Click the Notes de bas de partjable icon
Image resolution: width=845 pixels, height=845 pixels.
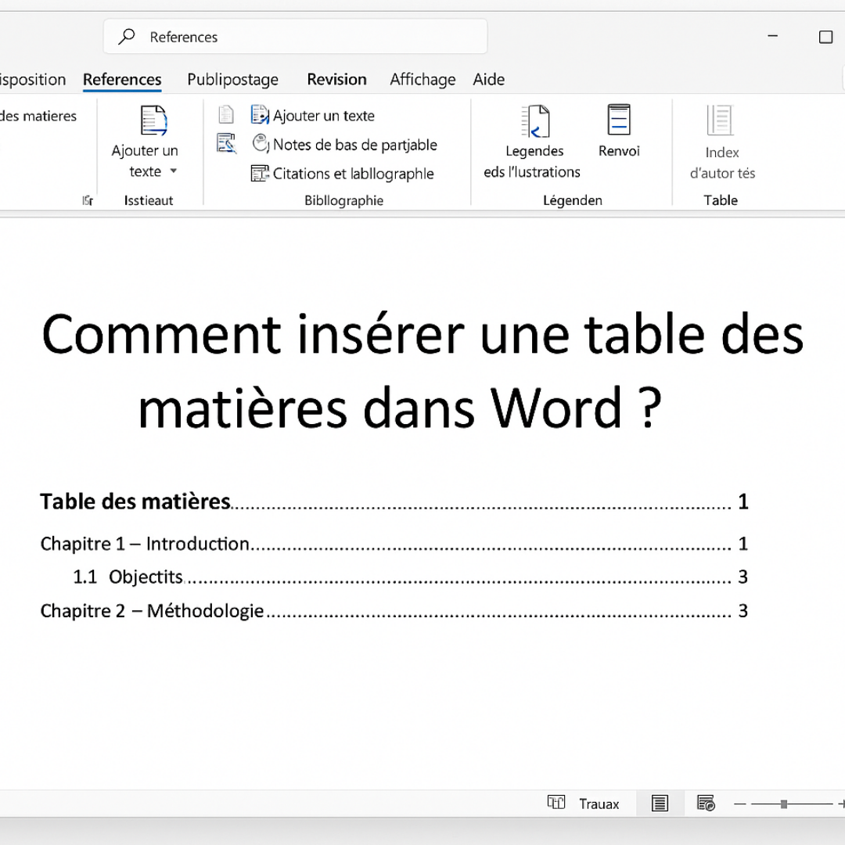(261, 143)
